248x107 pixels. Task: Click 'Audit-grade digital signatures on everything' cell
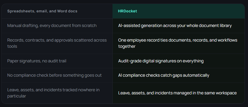click(179, 61)
